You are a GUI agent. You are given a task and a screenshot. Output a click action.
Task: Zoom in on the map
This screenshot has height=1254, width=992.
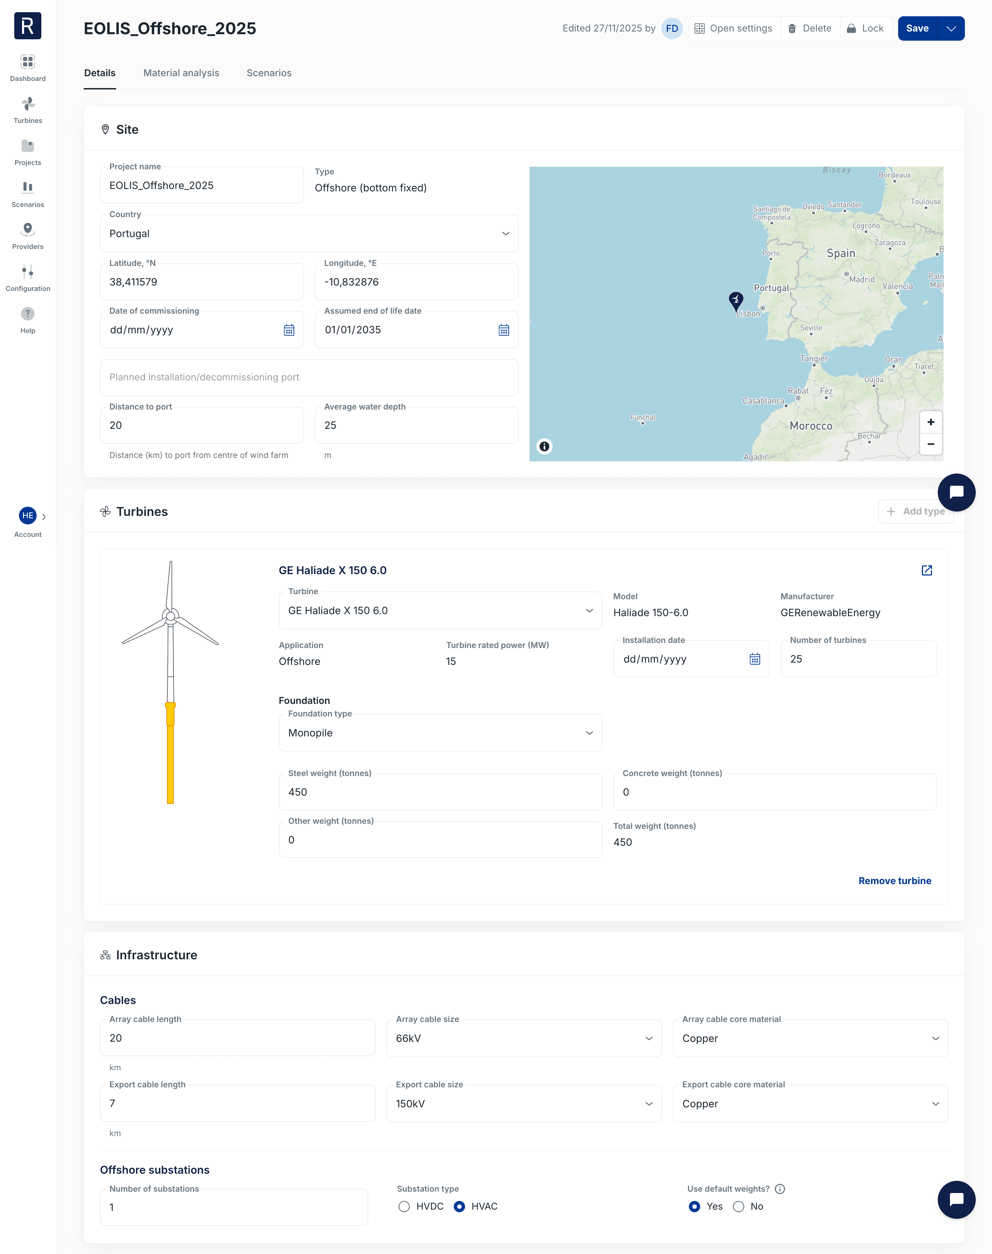(x=930, y=422)
